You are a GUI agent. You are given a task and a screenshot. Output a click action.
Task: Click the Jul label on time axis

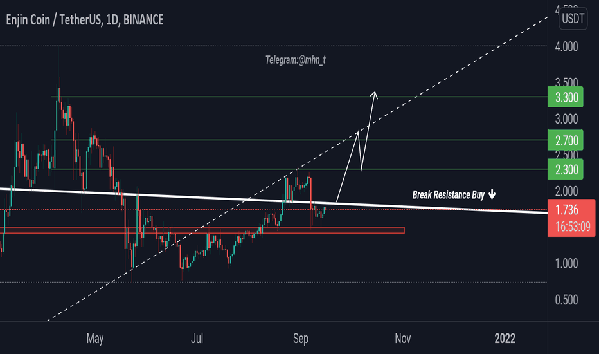click(x=197, y=339)
